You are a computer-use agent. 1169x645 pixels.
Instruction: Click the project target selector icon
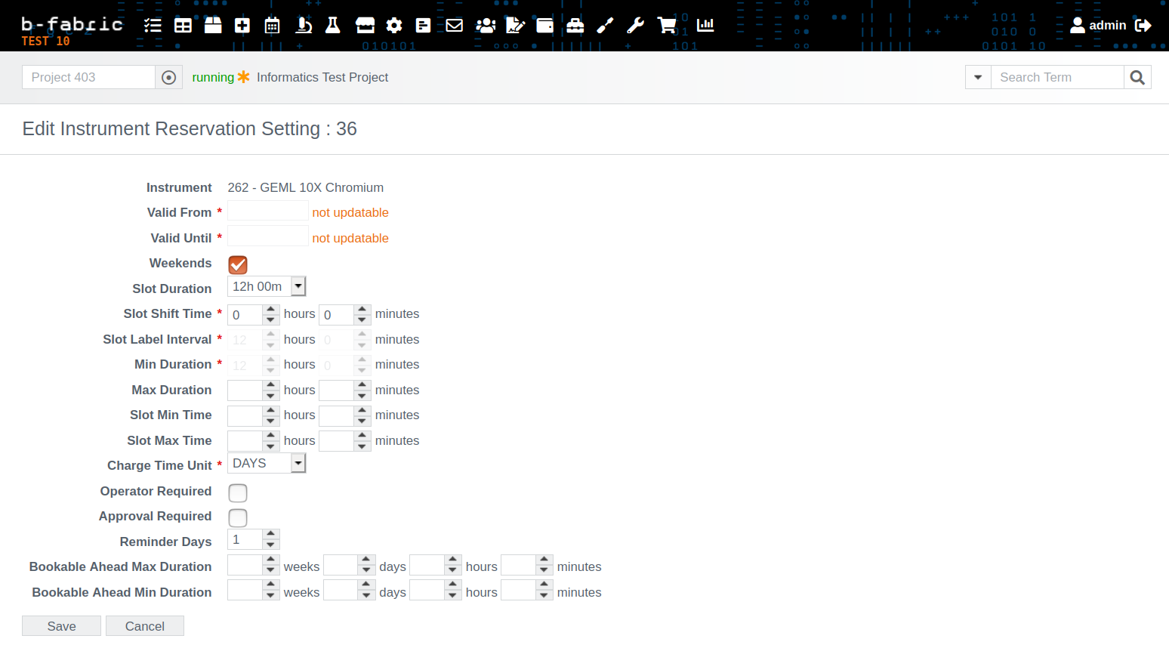point(169,77)
